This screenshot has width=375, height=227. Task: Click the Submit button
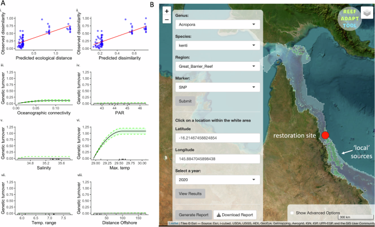coord(185,101)
